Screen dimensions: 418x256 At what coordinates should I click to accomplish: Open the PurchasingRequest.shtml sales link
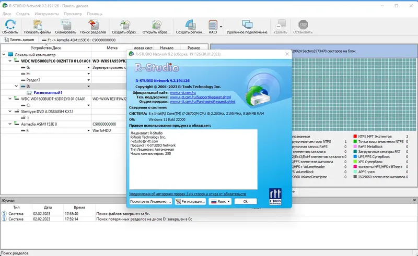[203, 102]
